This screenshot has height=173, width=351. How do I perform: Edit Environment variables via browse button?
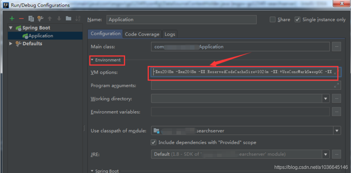tap(337, 112)
